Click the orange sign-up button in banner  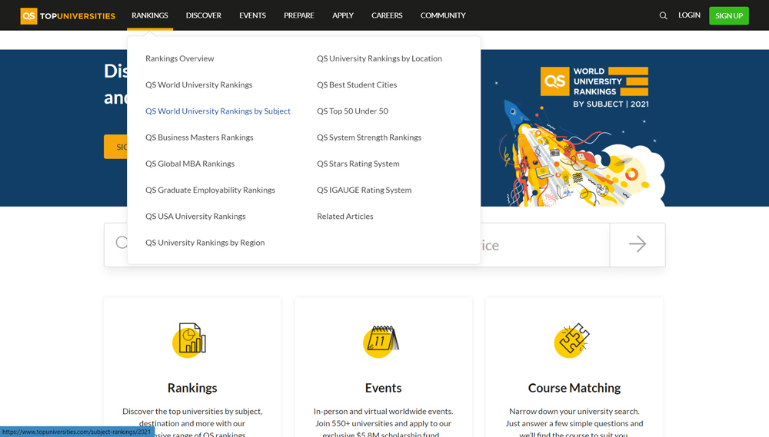click(116, 147)
